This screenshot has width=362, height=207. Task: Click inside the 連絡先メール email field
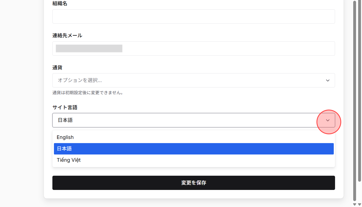coord(193,48)
